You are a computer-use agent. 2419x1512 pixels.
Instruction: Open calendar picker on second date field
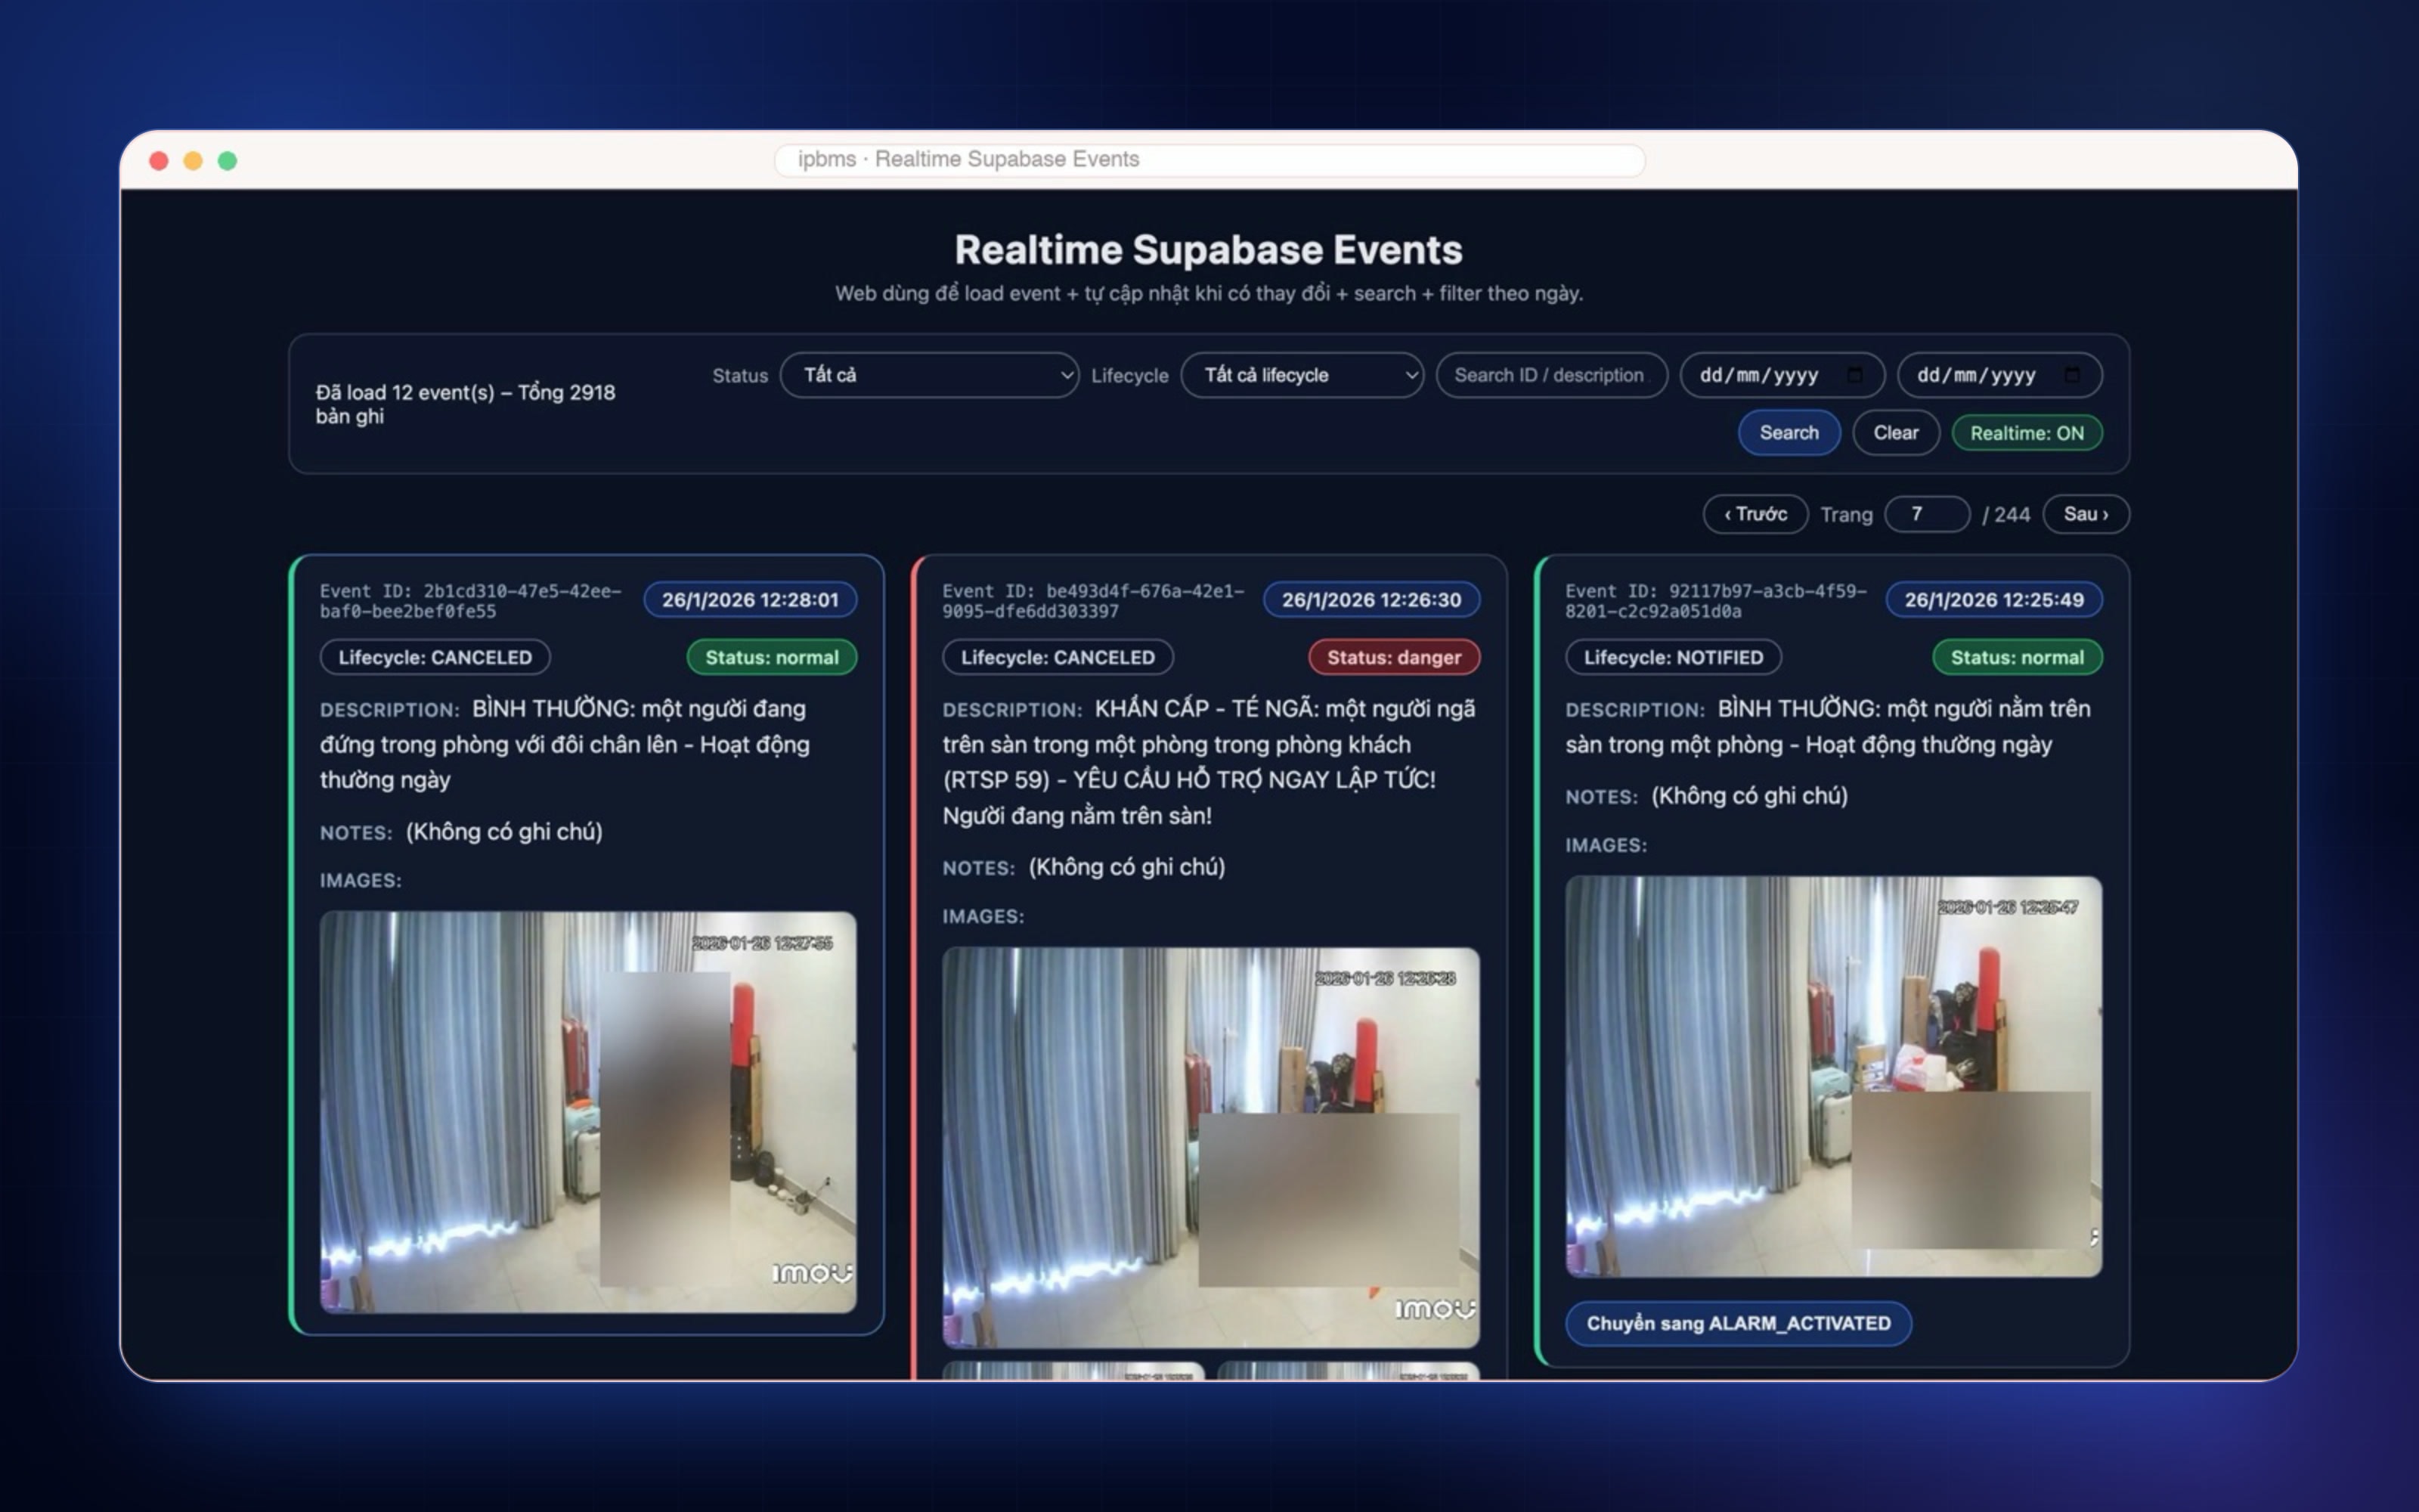[x=2072, y=375]
